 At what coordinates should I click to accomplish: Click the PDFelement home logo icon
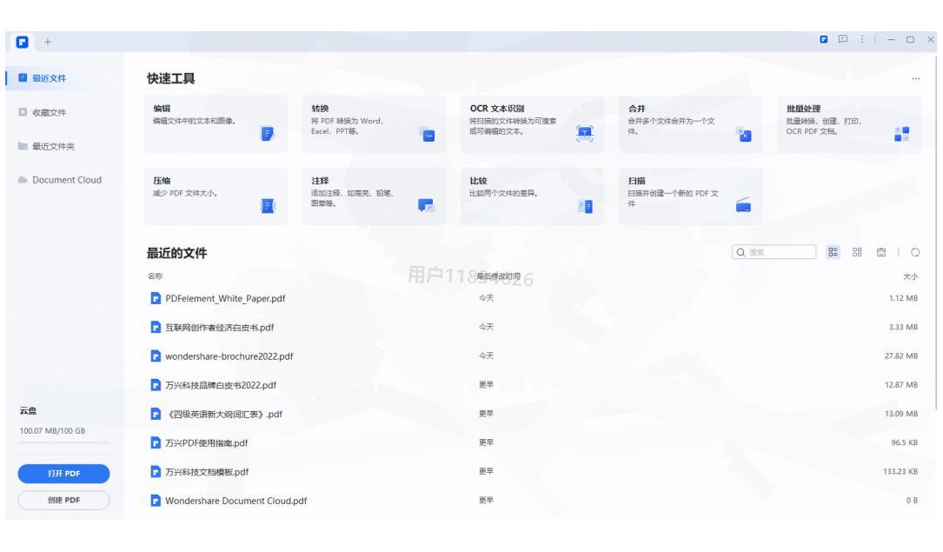[x=23, y=42]
